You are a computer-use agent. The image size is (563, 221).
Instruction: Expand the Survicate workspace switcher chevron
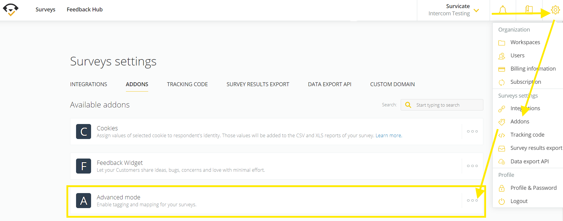click(x=476, y=11)
